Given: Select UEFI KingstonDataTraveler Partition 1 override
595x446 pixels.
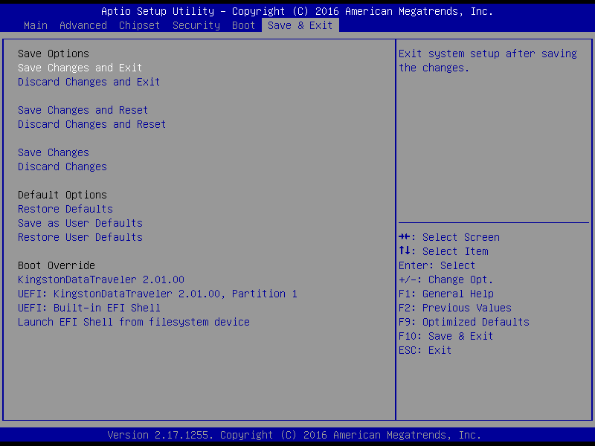Looking at the screenshot, I should pyautogui.click(x=158, y=294).
